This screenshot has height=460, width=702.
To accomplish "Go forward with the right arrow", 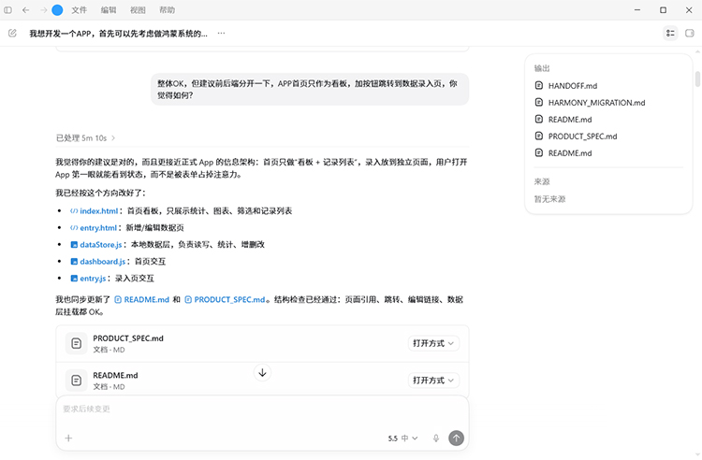I will coord(43,10).
